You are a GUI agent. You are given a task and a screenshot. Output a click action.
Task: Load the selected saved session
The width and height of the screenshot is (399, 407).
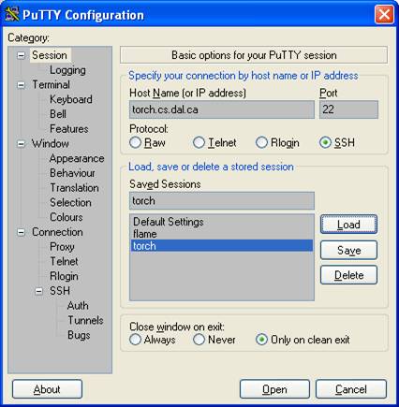click(348, 225)
